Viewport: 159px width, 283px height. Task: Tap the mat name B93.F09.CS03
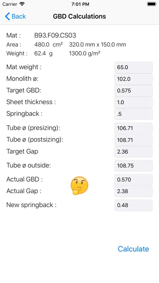click(x=55, y=35)
